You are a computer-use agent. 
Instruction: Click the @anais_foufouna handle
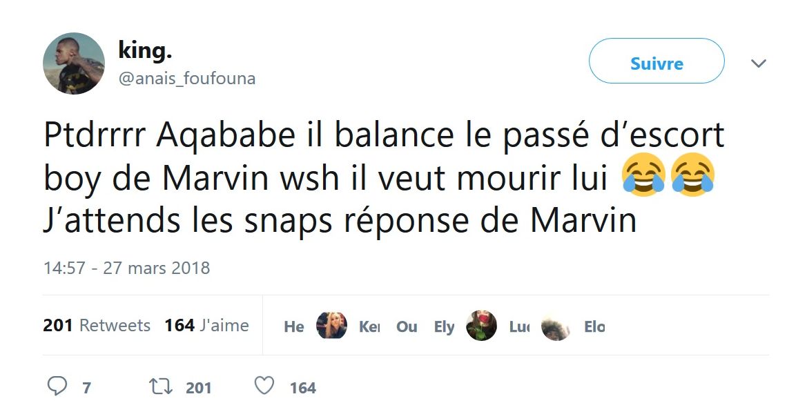tap(187, 79)
